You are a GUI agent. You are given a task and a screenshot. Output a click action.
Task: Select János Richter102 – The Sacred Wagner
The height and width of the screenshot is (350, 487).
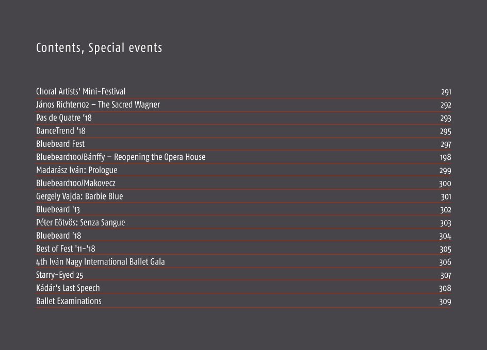tap(243, 105)
